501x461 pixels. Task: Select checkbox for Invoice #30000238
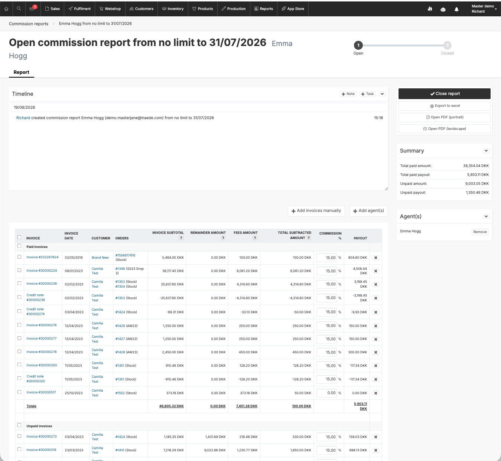[19, 283]
